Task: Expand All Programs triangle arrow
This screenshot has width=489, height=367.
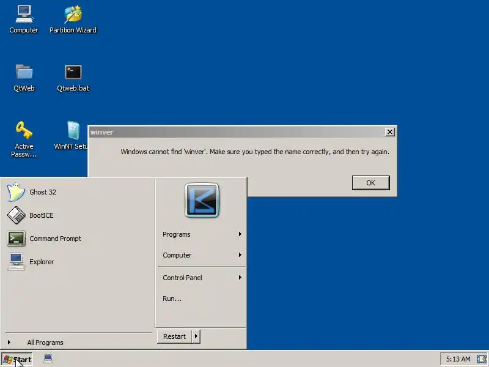Action: (x=9, y=343)
